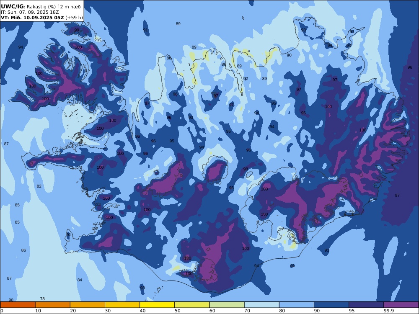Click the medium blue 90–95 legend swatch
419x314 pixels.
coord(331,305)
